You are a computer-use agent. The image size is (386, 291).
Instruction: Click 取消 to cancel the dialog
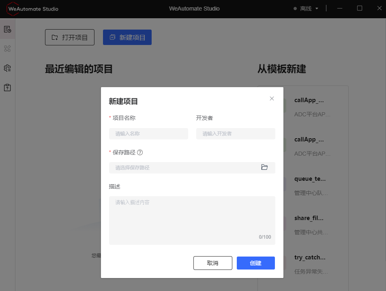[212, 263]
